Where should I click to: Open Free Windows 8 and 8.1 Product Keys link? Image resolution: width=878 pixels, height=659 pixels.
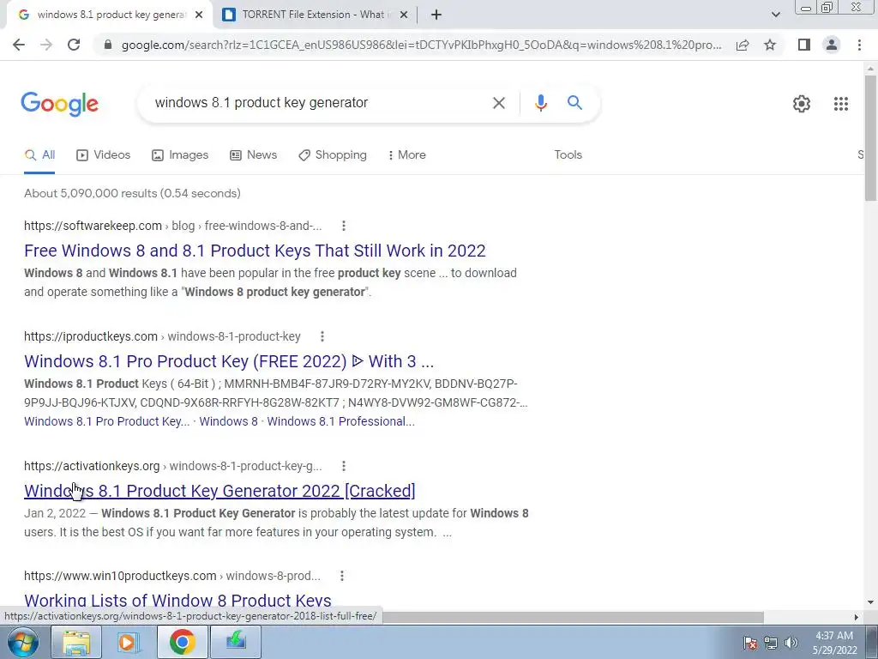[x=255, y=251]
